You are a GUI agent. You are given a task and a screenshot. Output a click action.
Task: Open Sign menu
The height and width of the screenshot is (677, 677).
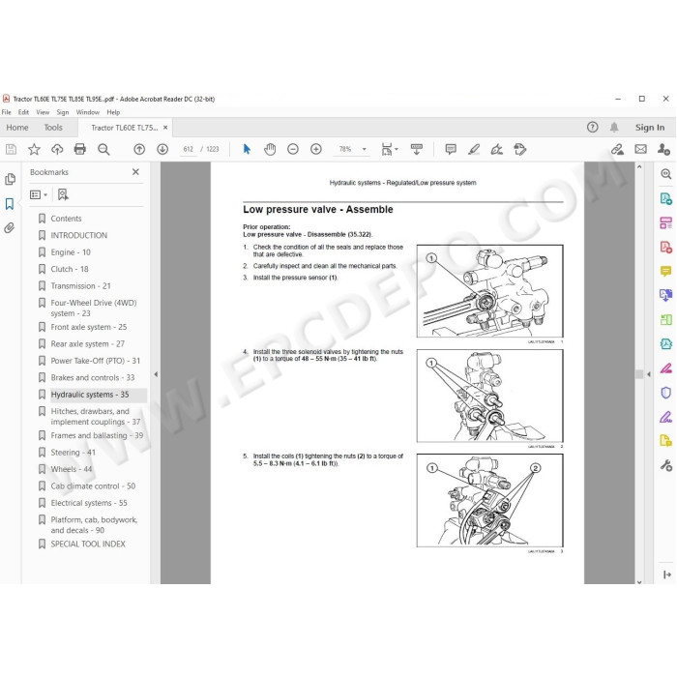pyautogui.click(x=63, y=112)
